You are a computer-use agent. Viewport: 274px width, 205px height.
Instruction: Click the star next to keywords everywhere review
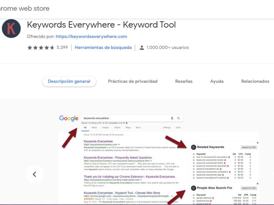click(x=194, y=160)
